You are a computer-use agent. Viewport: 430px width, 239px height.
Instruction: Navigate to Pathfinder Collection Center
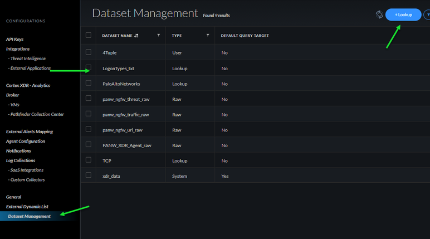click(x=37, y=114)
